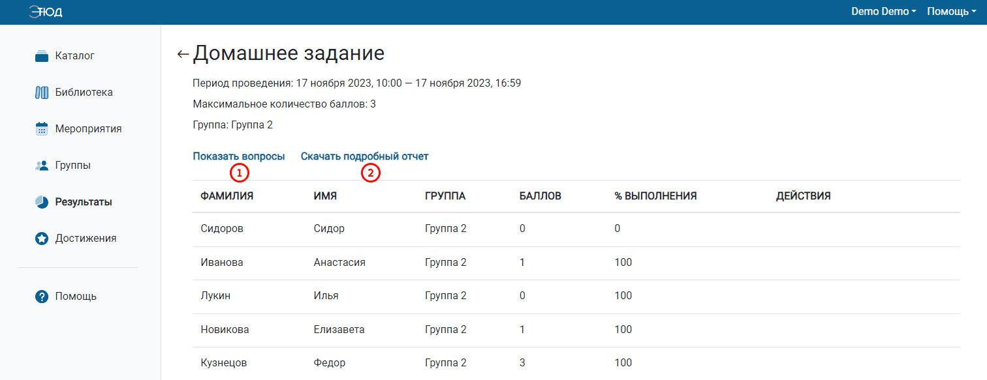Select Результаты in the sidebar
The image size is (987, 380).
click(x=84, y=202)
